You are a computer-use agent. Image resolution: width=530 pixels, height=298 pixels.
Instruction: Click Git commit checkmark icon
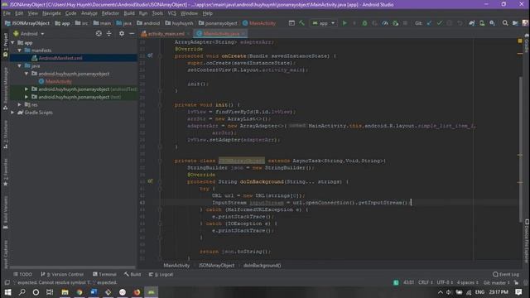point(440,23)
